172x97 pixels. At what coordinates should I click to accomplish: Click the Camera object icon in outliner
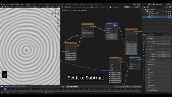(x=149, y=13)
